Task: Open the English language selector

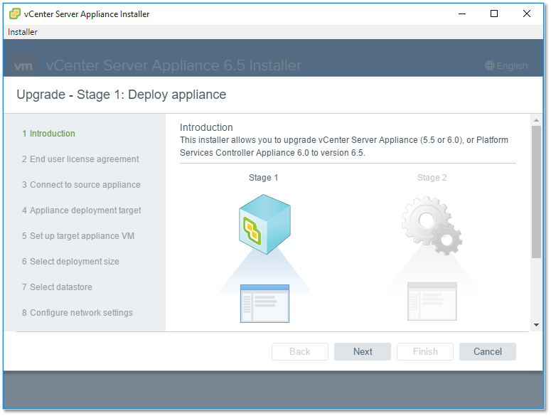Action: coord(506,65)
